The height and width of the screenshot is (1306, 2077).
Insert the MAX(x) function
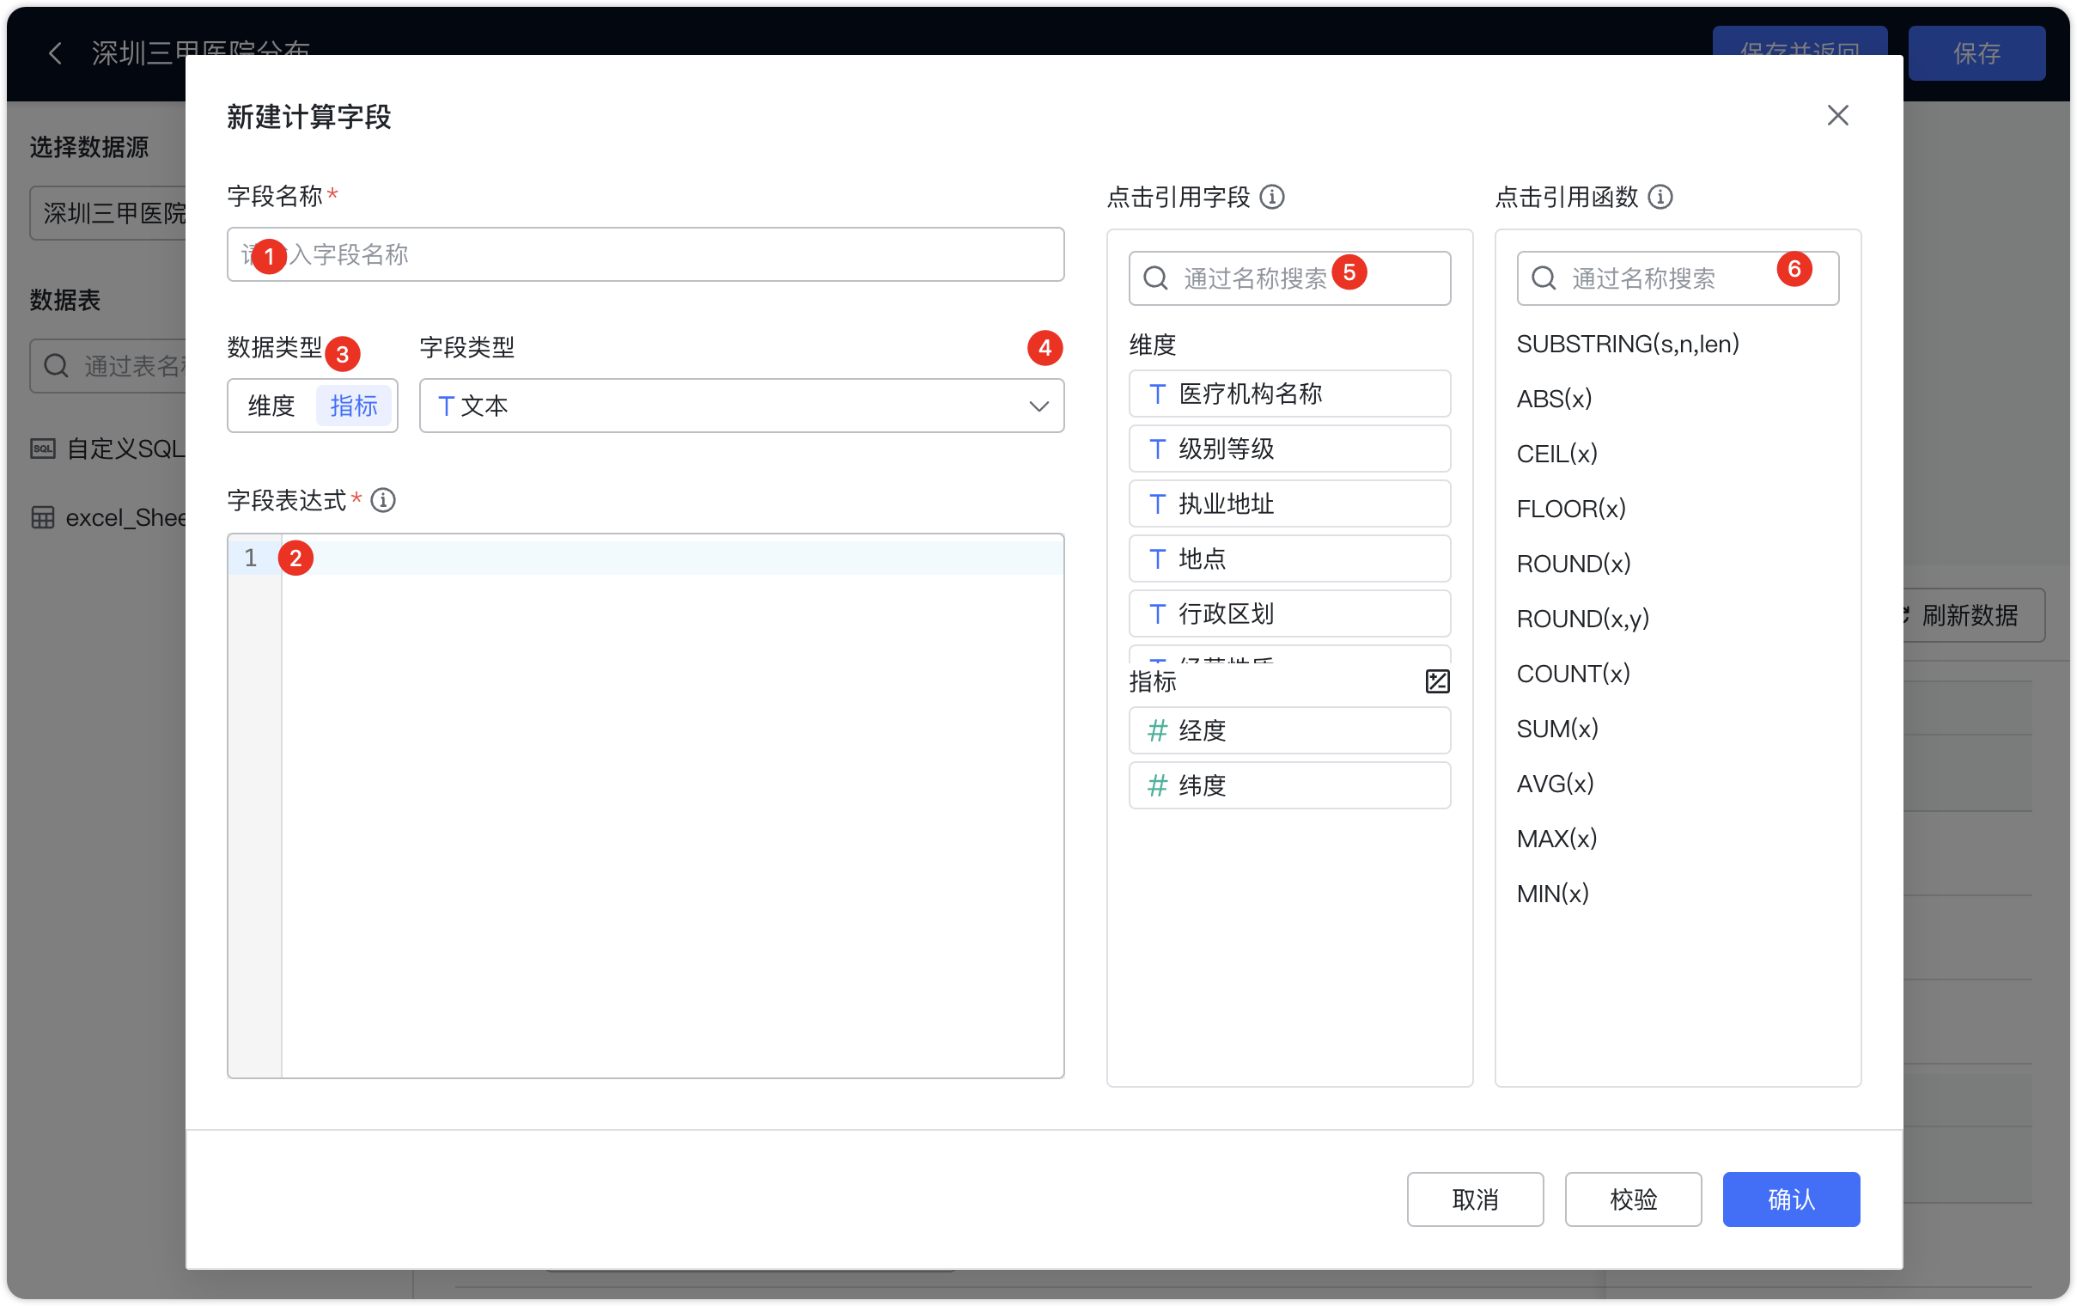click(x=1556, y=839)
